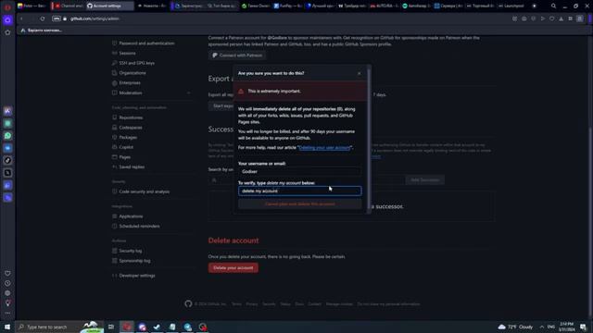Open Code security and analysis settings
The height and width of the screenshot is (333, 593).
[145, 191]
